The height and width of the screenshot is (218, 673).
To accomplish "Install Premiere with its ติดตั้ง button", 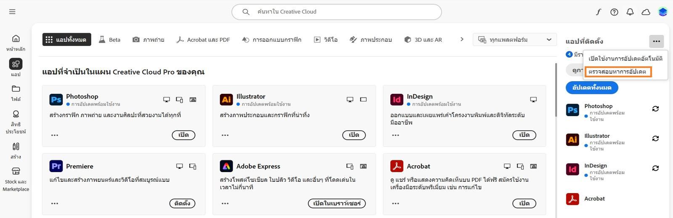I will click(182, 203).
